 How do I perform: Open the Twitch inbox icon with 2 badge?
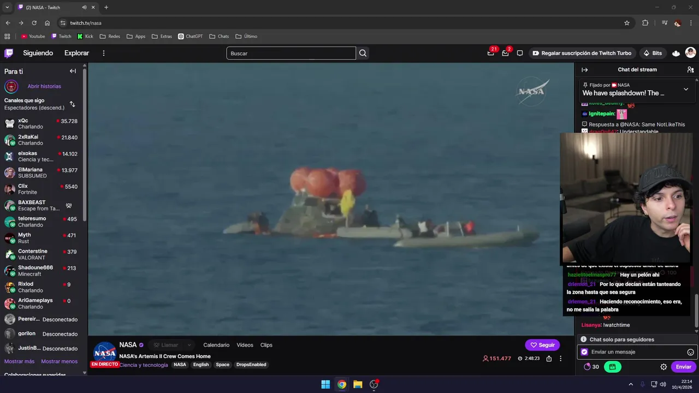506,53
